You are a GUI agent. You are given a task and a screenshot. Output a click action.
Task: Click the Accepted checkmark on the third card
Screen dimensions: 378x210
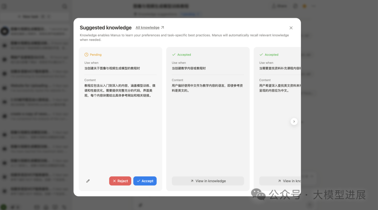pos(261,55)
